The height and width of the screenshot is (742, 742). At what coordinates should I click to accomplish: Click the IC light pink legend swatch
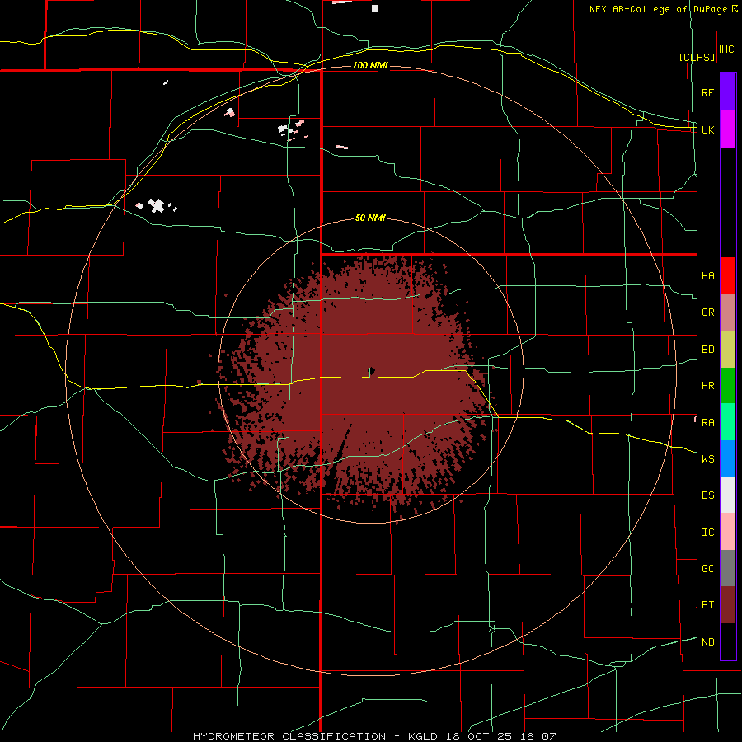pos(728,532)
